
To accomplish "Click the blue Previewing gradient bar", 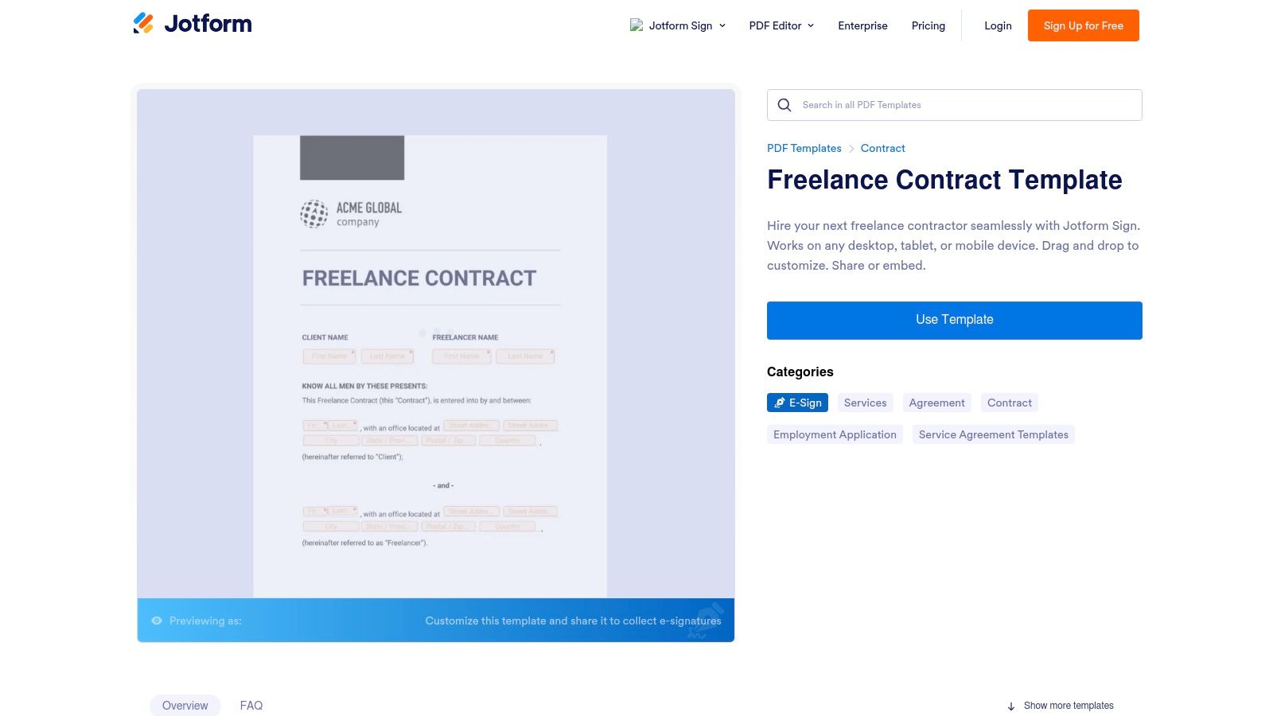I will pyautogui.click(x=436, y=621).
